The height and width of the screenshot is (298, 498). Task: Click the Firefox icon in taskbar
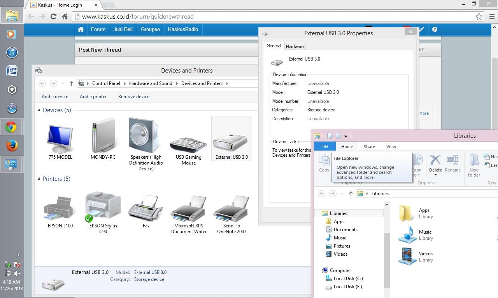[x=12, y=146]
